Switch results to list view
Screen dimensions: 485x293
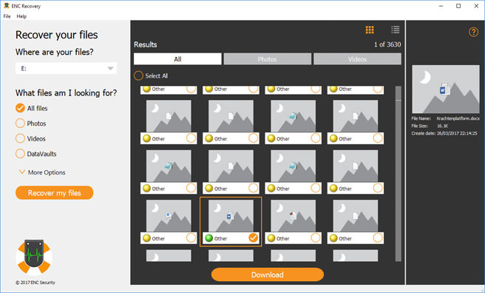click(x=395, y=30)
